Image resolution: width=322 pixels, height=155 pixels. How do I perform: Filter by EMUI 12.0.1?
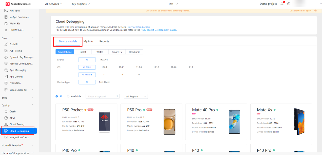click(x=104, y=67)
